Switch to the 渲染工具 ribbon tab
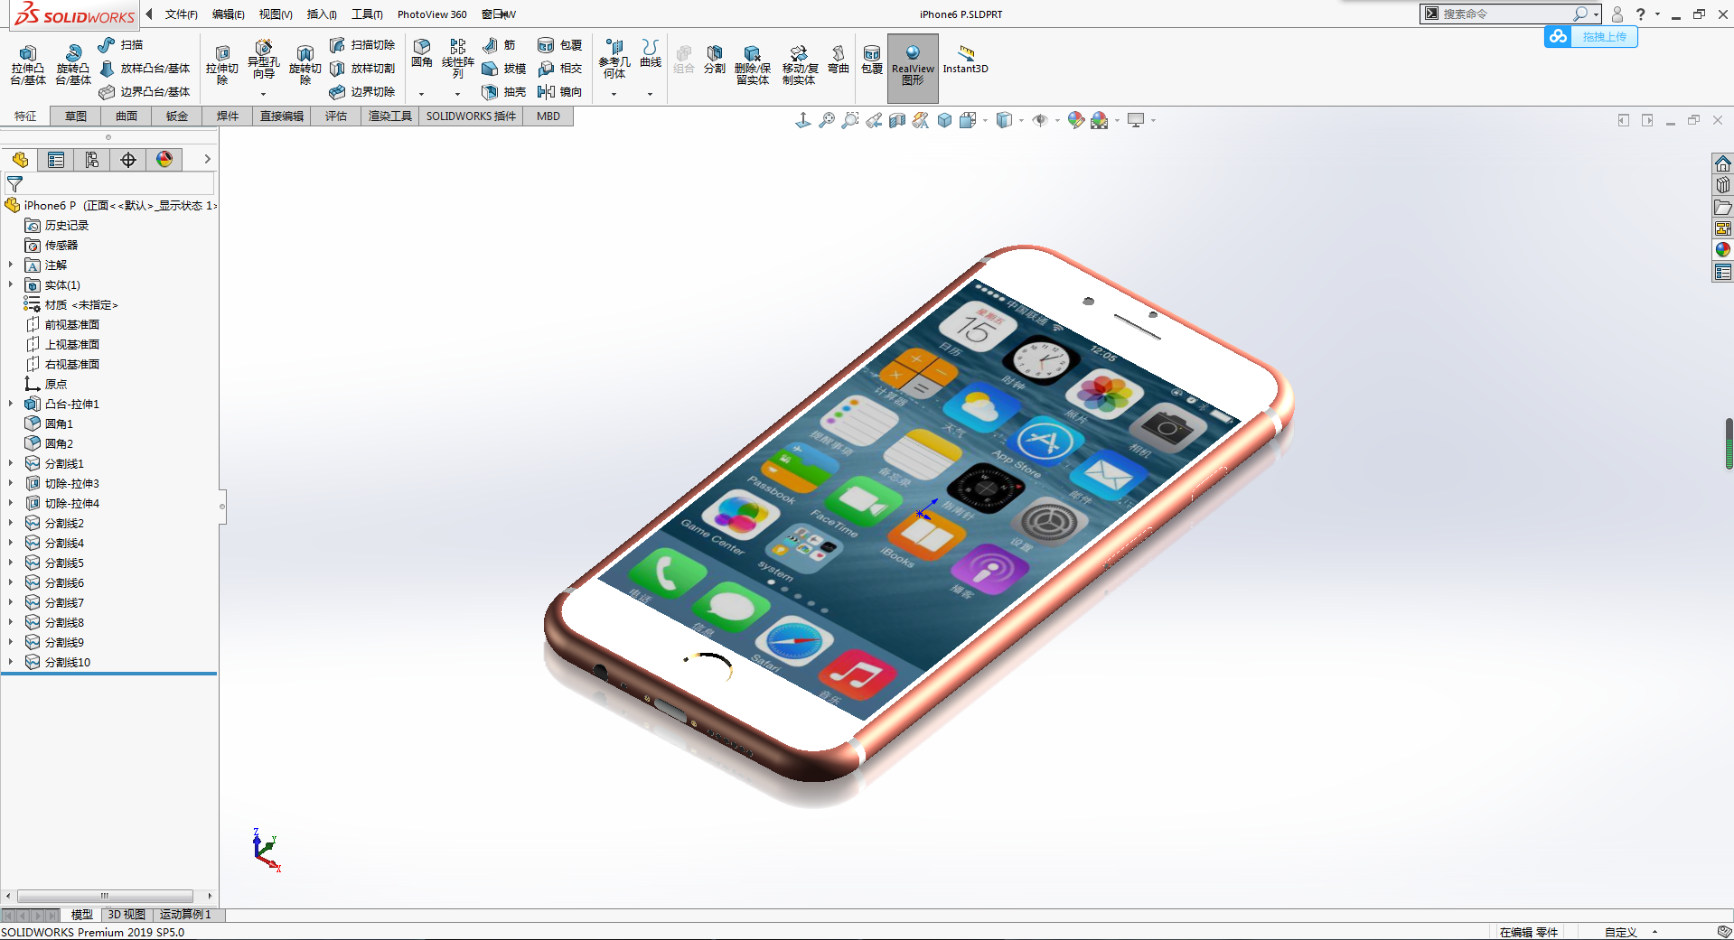The image size is (1734, 940). click(x=389, y=116)
